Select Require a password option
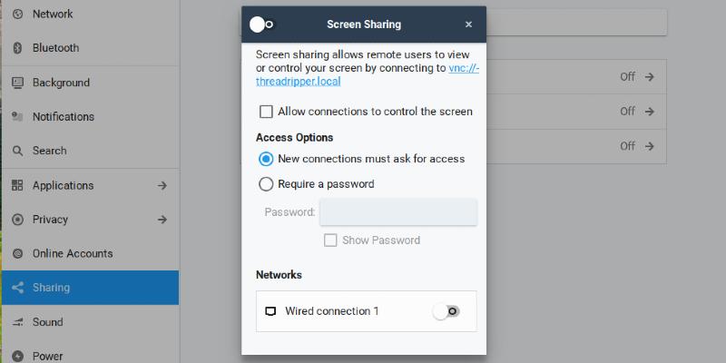This screenshot has height=363, width=726. pyautogui.click(x=266, y=183)
